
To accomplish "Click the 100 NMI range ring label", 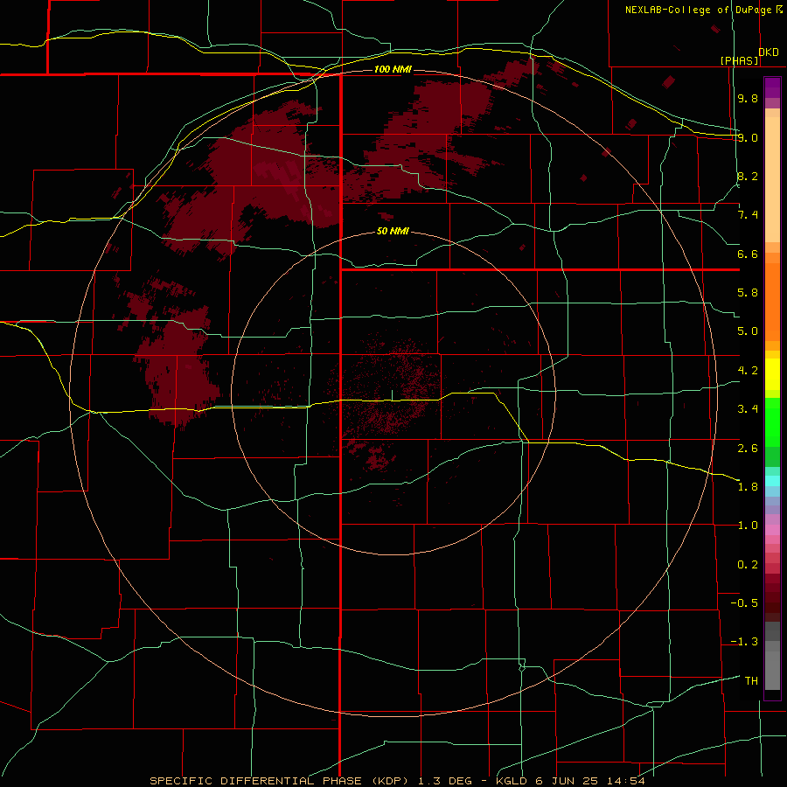I will (393, 69).
